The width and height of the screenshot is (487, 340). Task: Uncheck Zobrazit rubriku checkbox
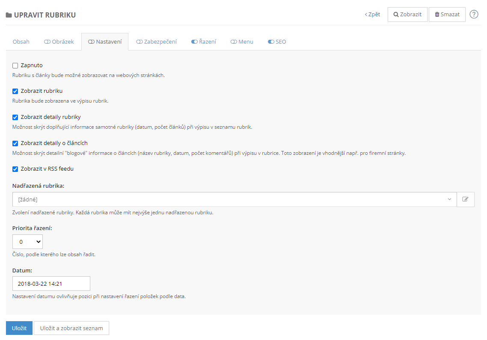coord(15,91)
